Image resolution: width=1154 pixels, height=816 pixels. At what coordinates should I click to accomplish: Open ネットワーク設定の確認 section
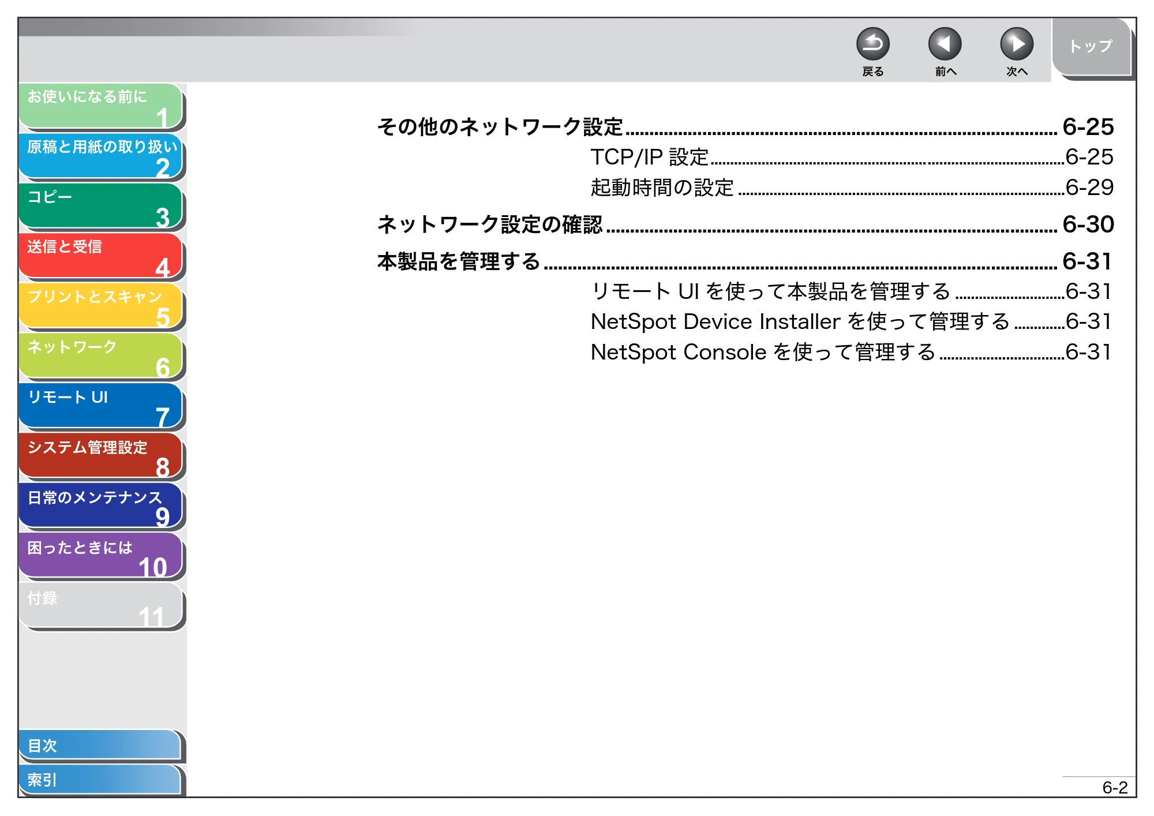pos(745,224)
